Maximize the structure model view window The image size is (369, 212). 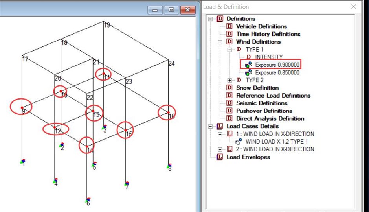coord(171,10)
